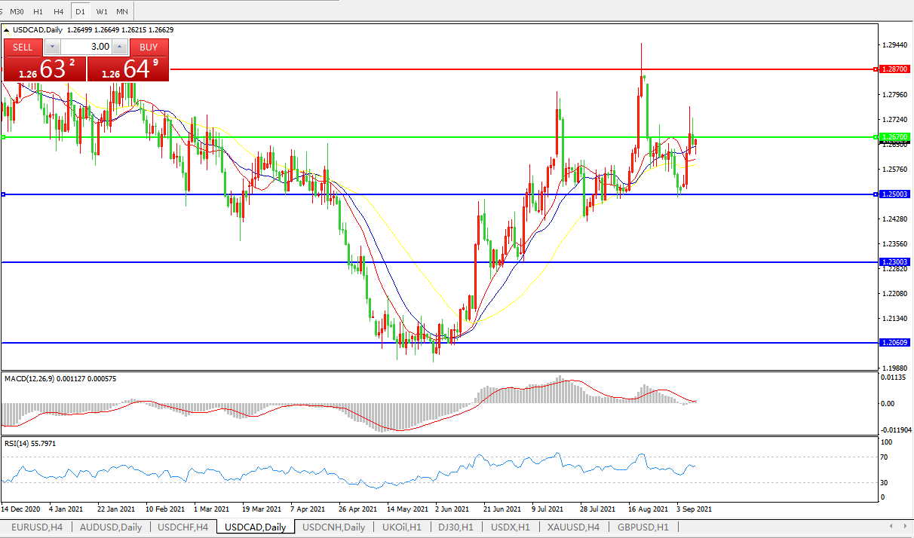Select the W1 weekly timeframe

coord(101,11)
